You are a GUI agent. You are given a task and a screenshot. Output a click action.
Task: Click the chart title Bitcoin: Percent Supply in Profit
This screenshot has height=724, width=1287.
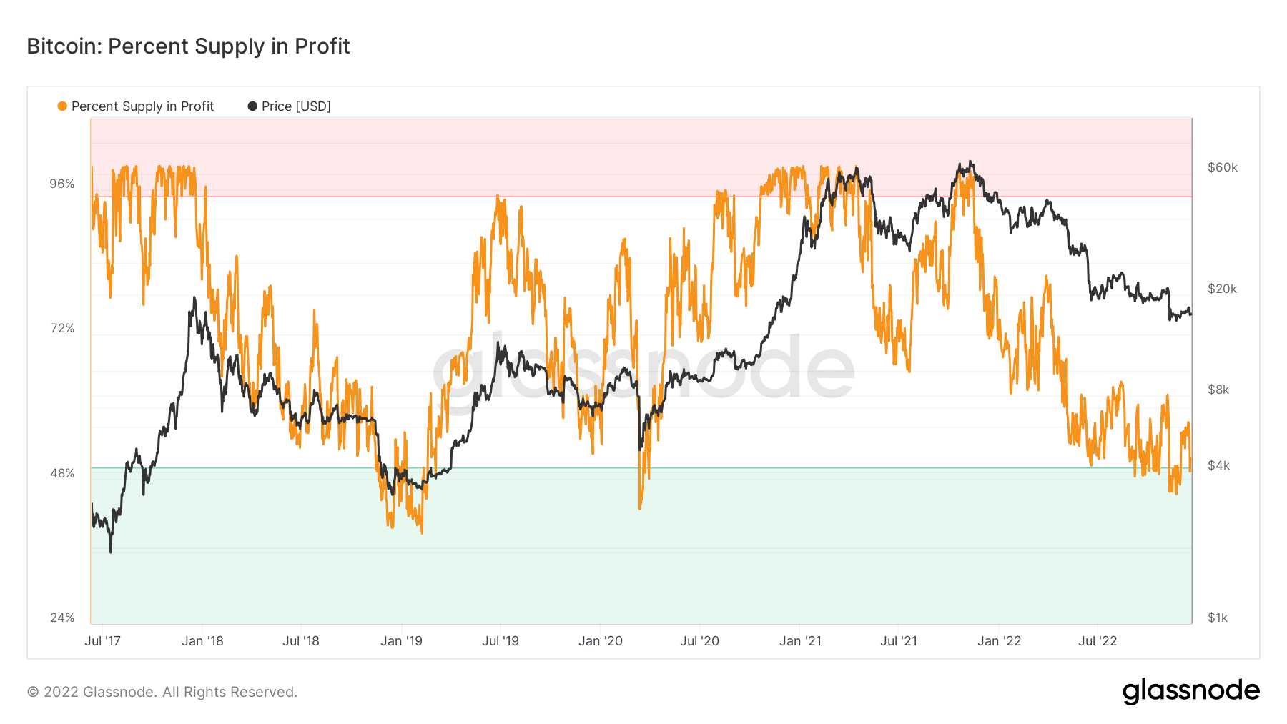pyautogui.click(x=188, y=46)
